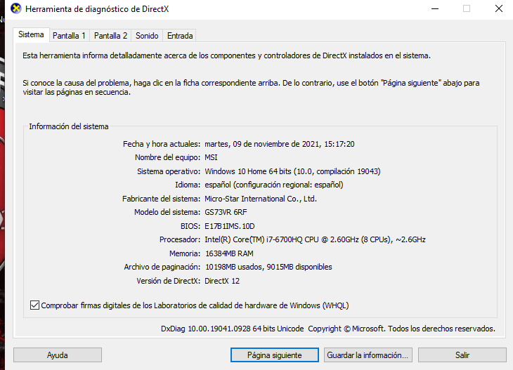Click the 'Procesador:' label

click(180, 239)
